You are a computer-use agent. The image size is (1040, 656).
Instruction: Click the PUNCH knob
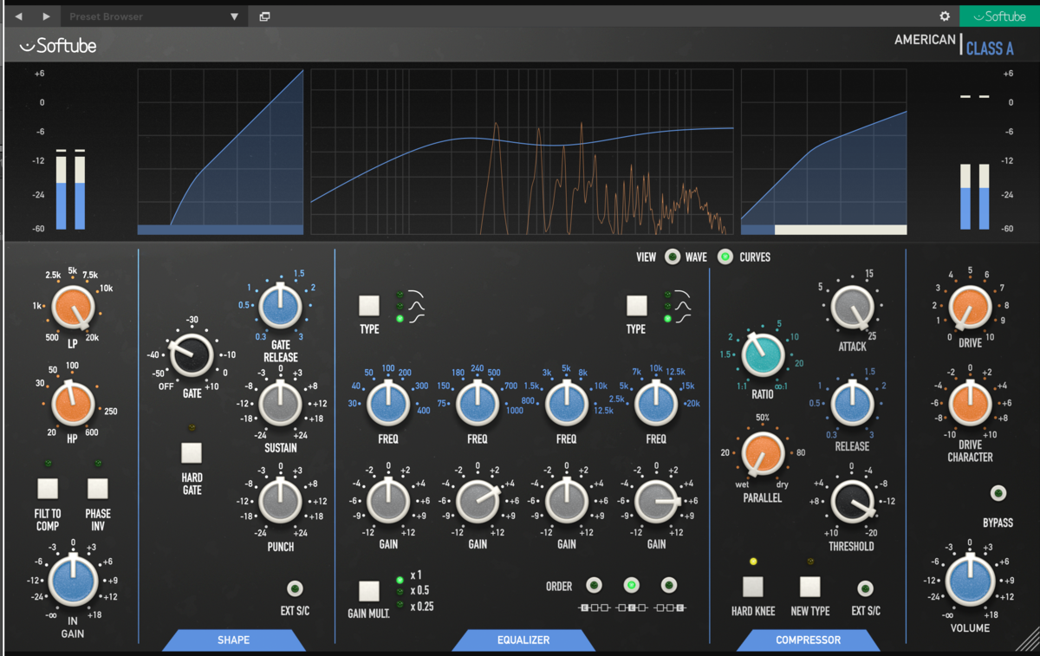coord(281,501)
